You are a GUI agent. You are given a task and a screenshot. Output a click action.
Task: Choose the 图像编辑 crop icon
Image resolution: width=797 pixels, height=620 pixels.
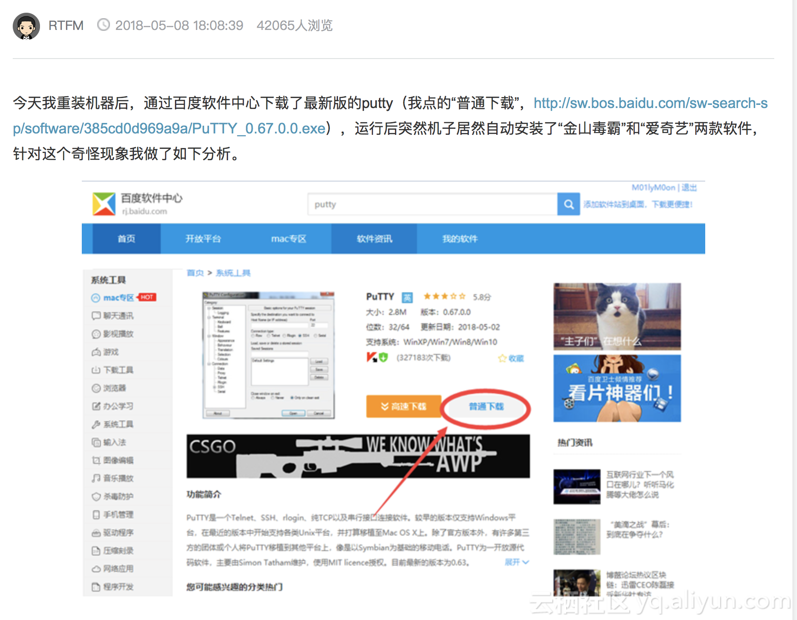pyautogui.click(x=96, y=460)
